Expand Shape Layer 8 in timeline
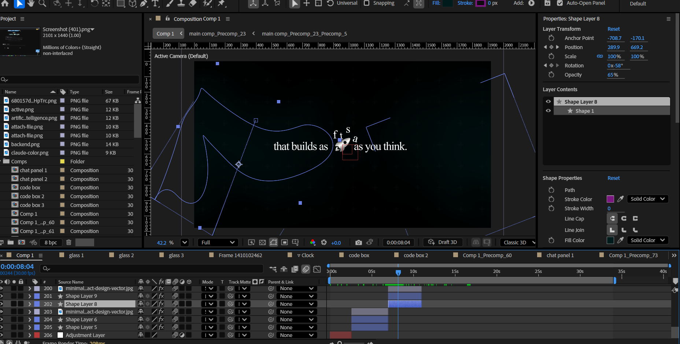 (30, 304)
